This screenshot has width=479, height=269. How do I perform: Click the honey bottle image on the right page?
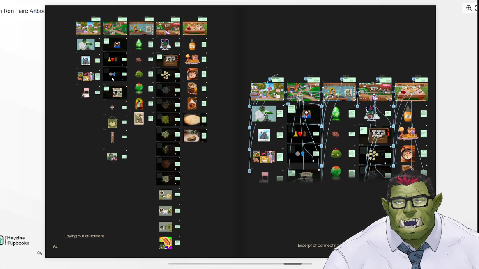(408, 114)
